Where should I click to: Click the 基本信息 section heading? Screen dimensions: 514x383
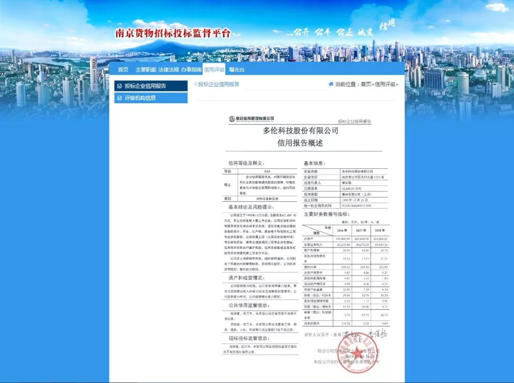[x=315, y=163]
